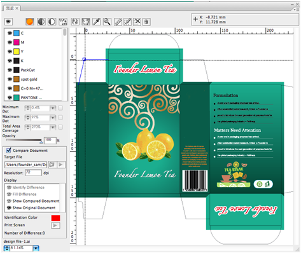Click the rotate view arrows icon
This screenshot has width=301, height=253.
click(x=75, y=22)
